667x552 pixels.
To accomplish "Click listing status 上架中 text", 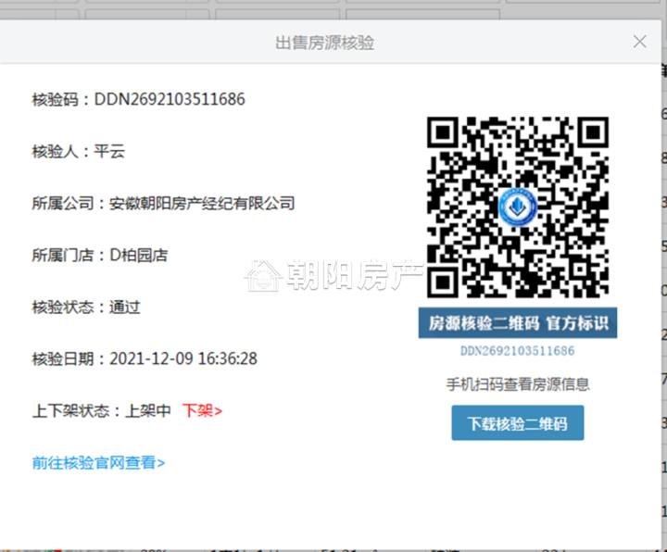I will (x=148, y=411).
